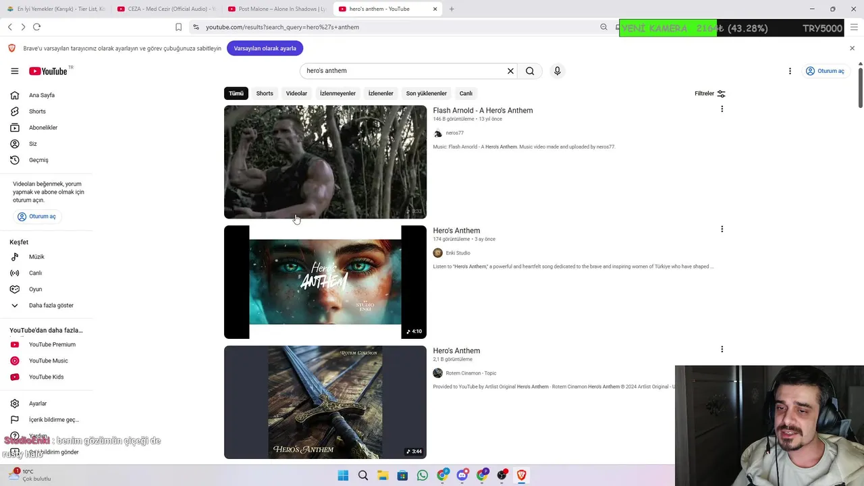This screenshot has height=486, width=864.
Task: Select the İzlenmeyenler filter chip
Action: (x=337, y=93)
